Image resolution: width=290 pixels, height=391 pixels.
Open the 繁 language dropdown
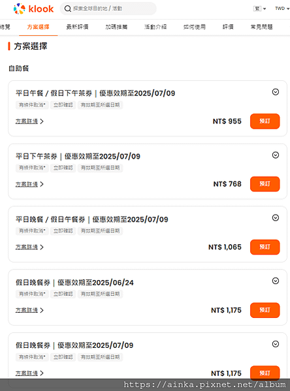click(259, 8)
